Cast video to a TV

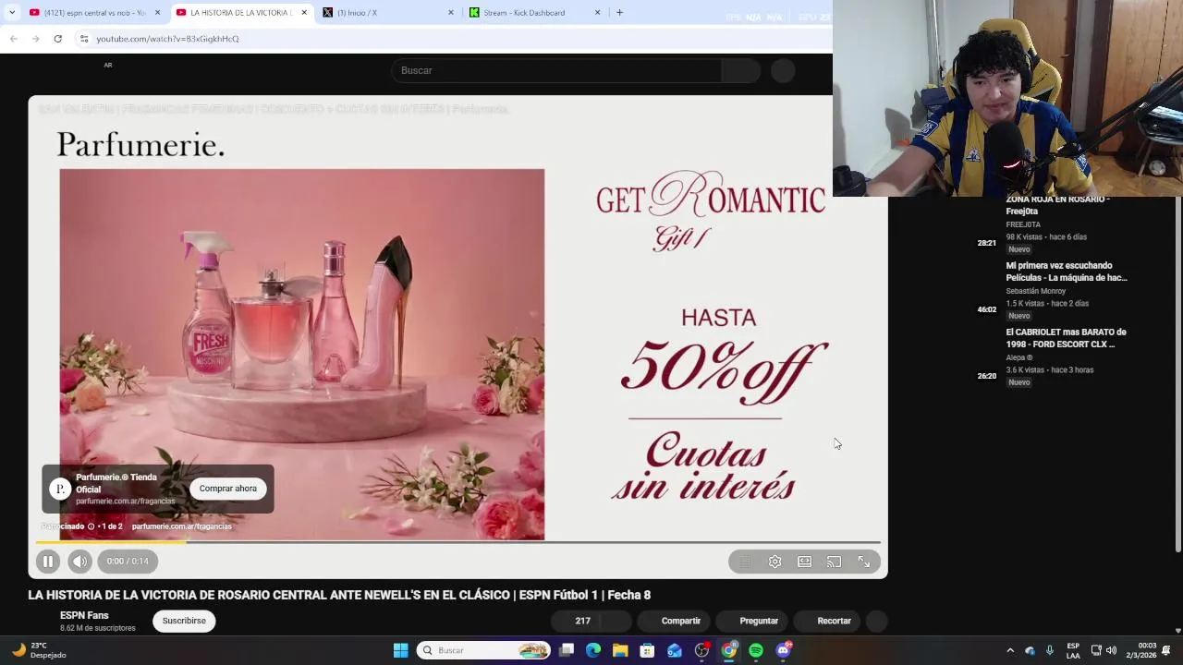pos(834,562)
